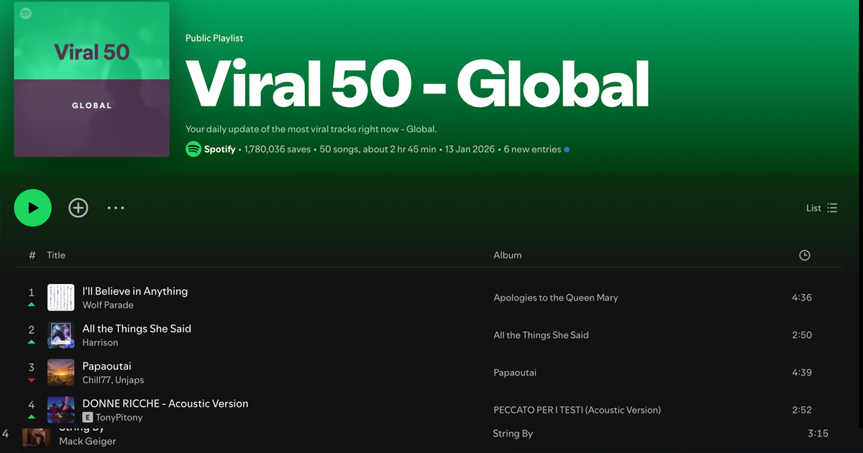The image size is (863, 453).
Task: Click the clock duration column header icon
Action: (805, 255)
